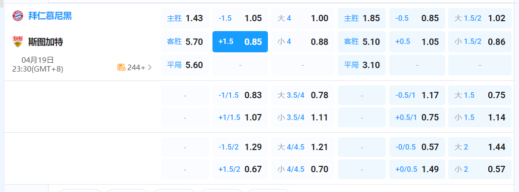Select 客胜 odds 5.70

(x=185, y=41)
